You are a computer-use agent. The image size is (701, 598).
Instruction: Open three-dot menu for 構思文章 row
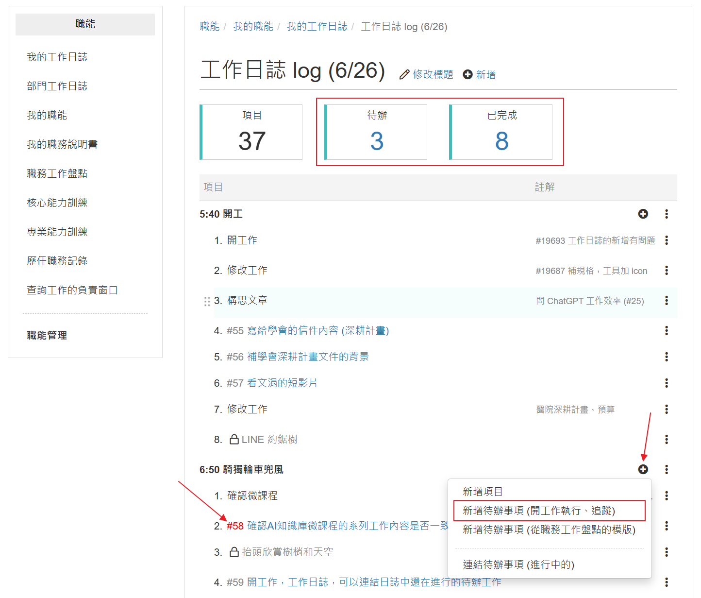666,301
